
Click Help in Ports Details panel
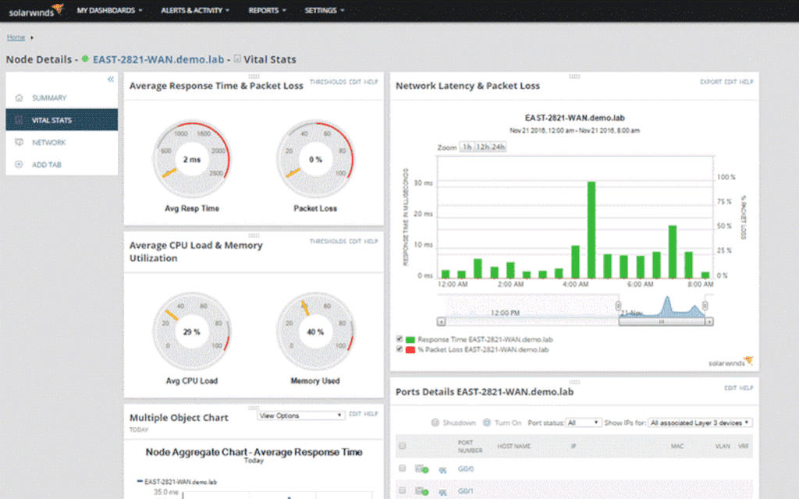coord(746,388)
